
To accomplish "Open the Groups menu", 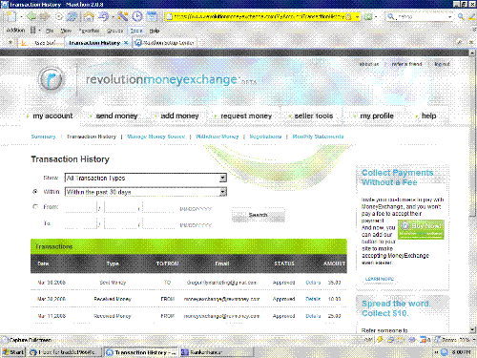I will [114, 31].
